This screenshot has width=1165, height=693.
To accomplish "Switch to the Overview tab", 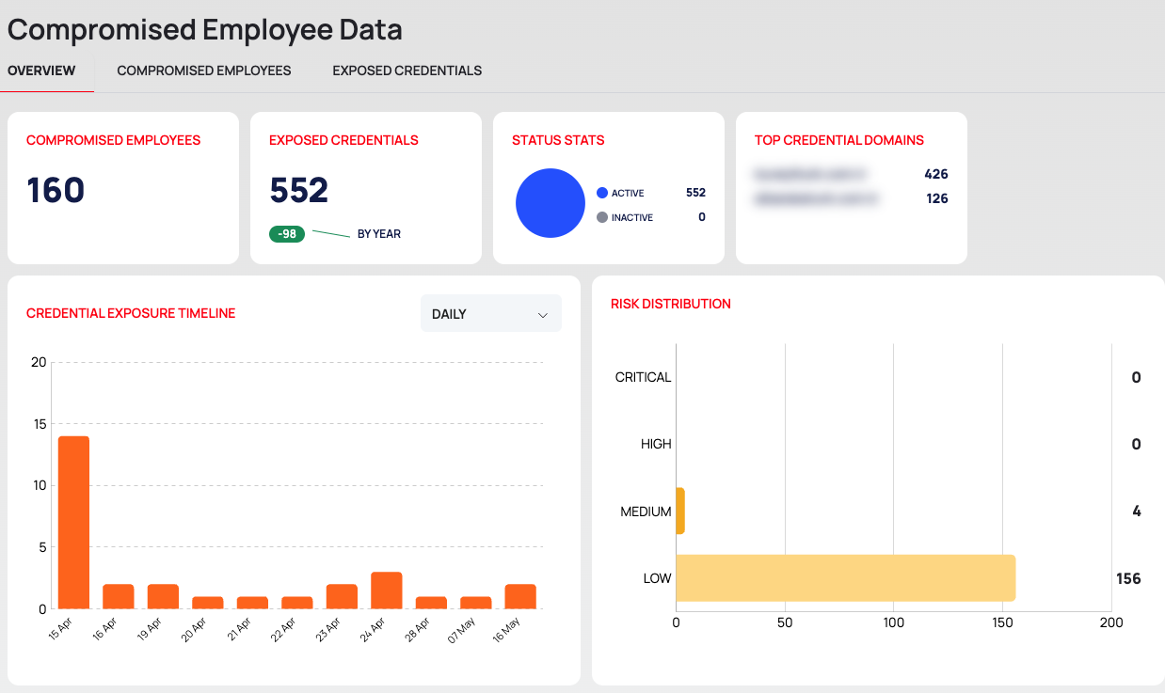I will coord(41,71).
